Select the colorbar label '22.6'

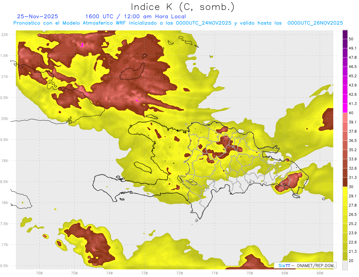(x=353, y=242)
